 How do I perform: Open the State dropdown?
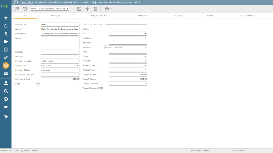145,56
